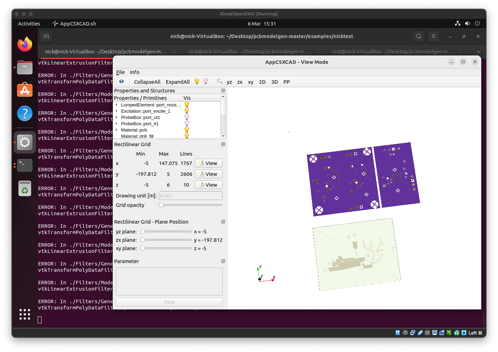This screenshot has width=498, height=352.
Task: Click properties list scroll-up arrow
Action: tap(223, 97)
